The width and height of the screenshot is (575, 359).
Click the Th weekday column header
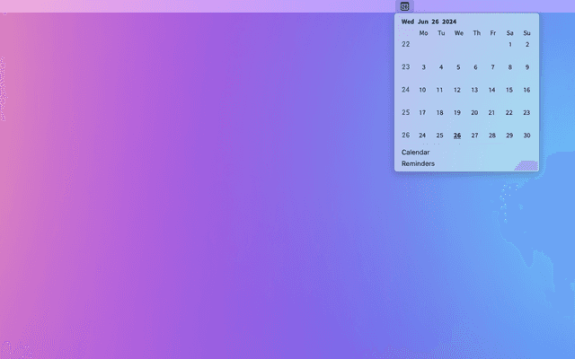click(475, 33)
